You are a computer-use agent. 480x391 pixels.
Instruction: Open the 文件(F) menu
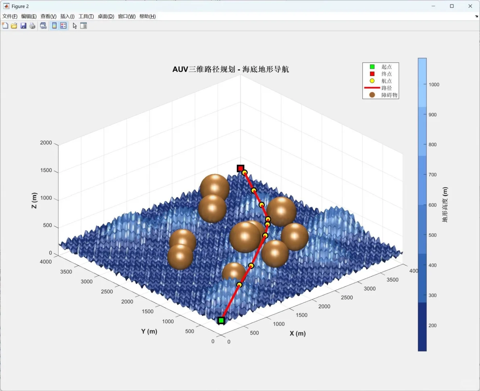[10, 16]
